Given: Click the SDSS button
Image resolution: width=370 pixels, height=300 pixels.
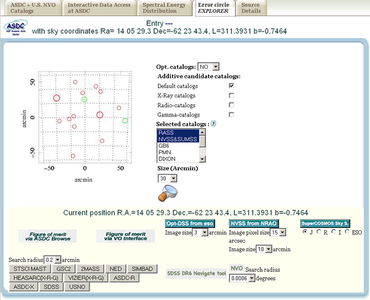Looking at the screenshot, I should point(51,287).
